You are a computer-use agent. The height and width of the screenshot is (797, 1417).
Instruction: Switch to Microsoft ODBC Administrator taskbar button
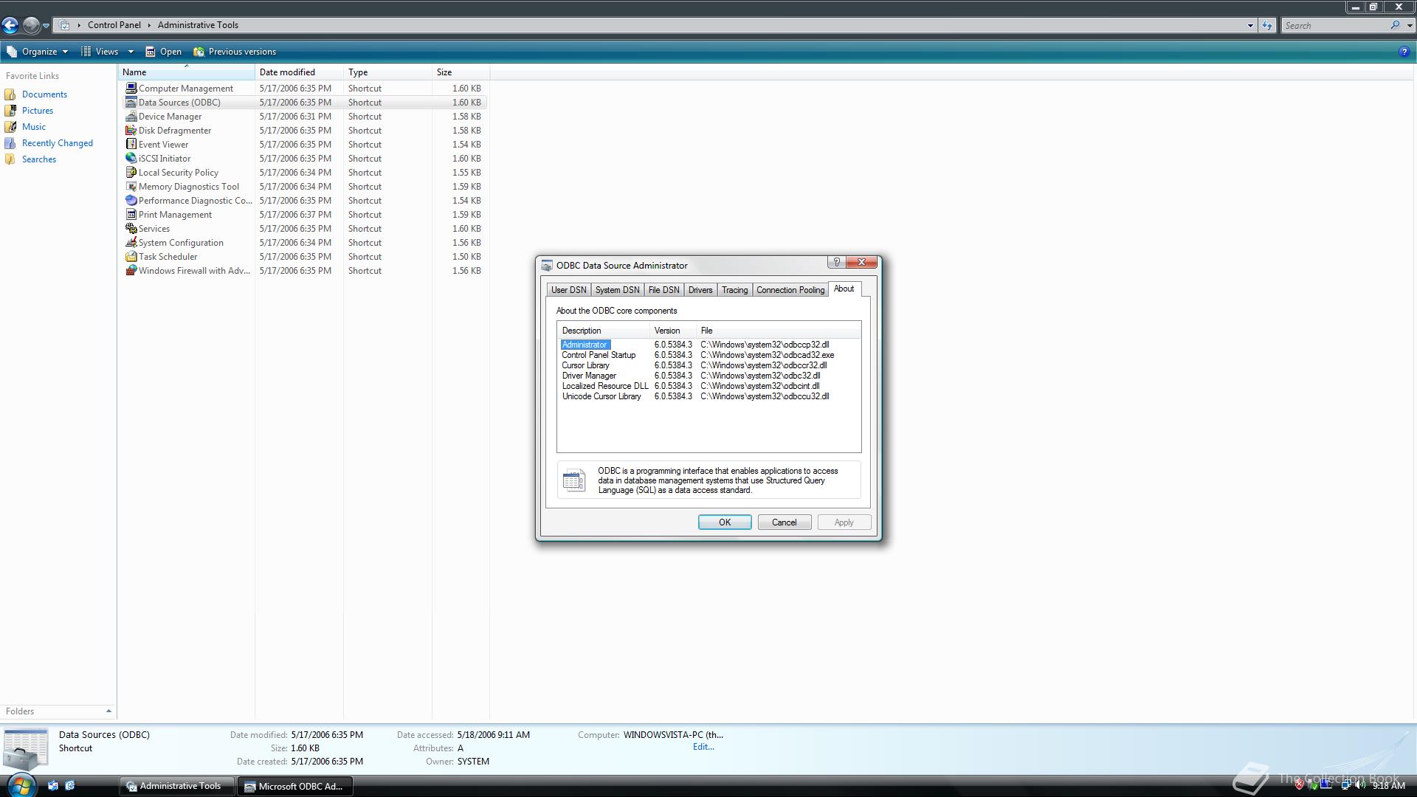(294, 786)
